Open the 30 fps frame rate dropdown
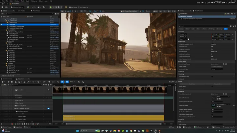 [x=72, y=82]
